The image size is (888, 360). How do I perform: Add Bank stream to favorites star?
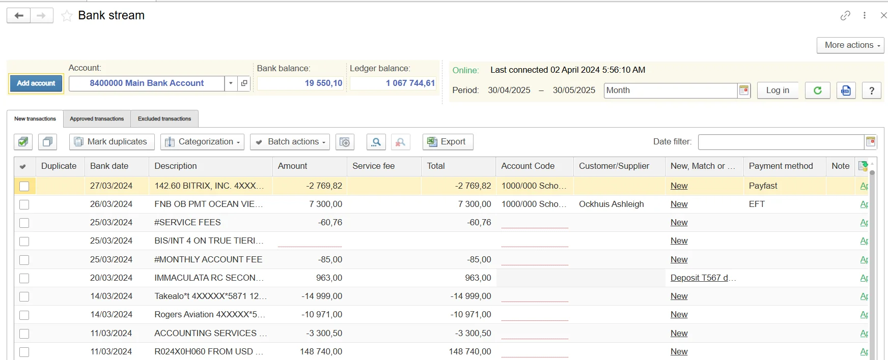(67, 16)
